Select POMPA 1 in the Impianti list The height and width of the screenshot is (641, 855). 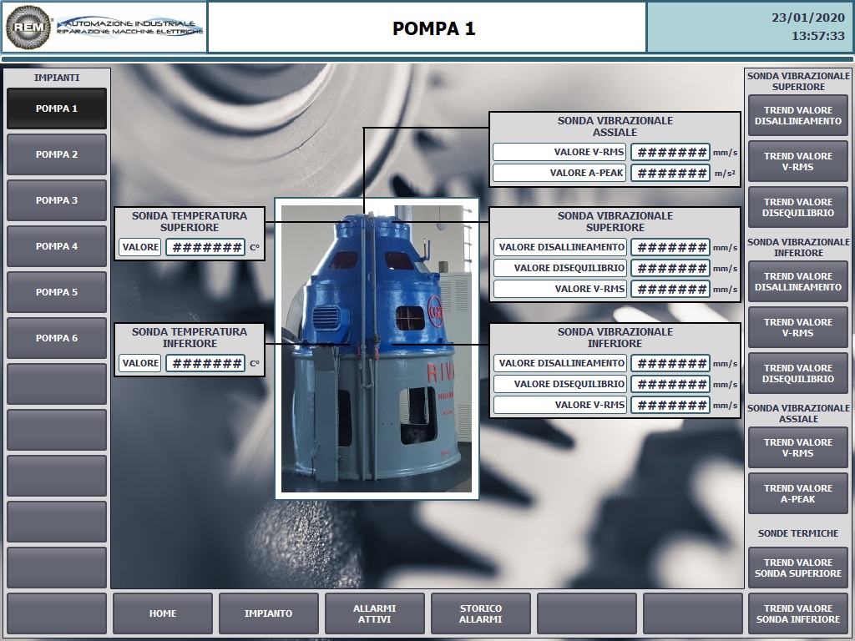point(57,109)
